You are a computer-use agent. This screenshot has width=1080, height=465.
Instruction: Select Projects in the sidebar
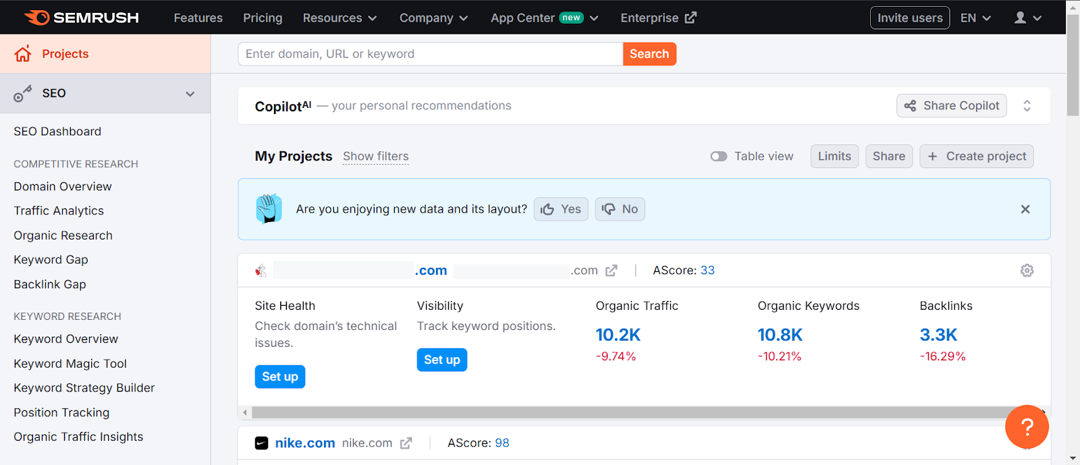pyautogui.click(x=105, y=54)
